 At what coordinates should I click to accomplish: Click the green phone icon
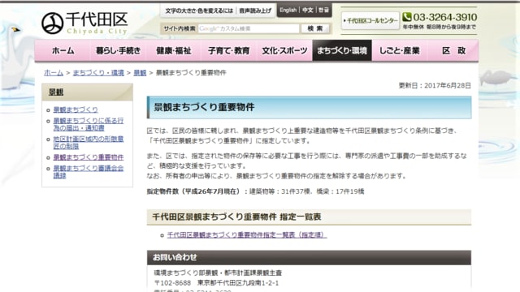[407, 16]
